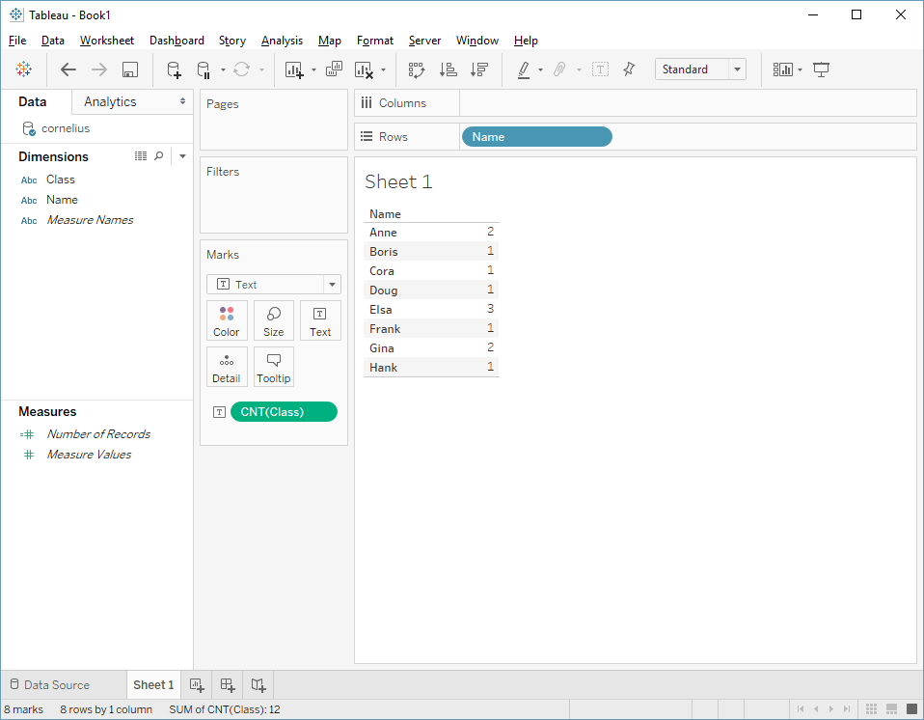924x720 pixels.
Task: Open Show/Hide Cards dropdown arrow
Action: pyautogui.click(x=800, y=69)
